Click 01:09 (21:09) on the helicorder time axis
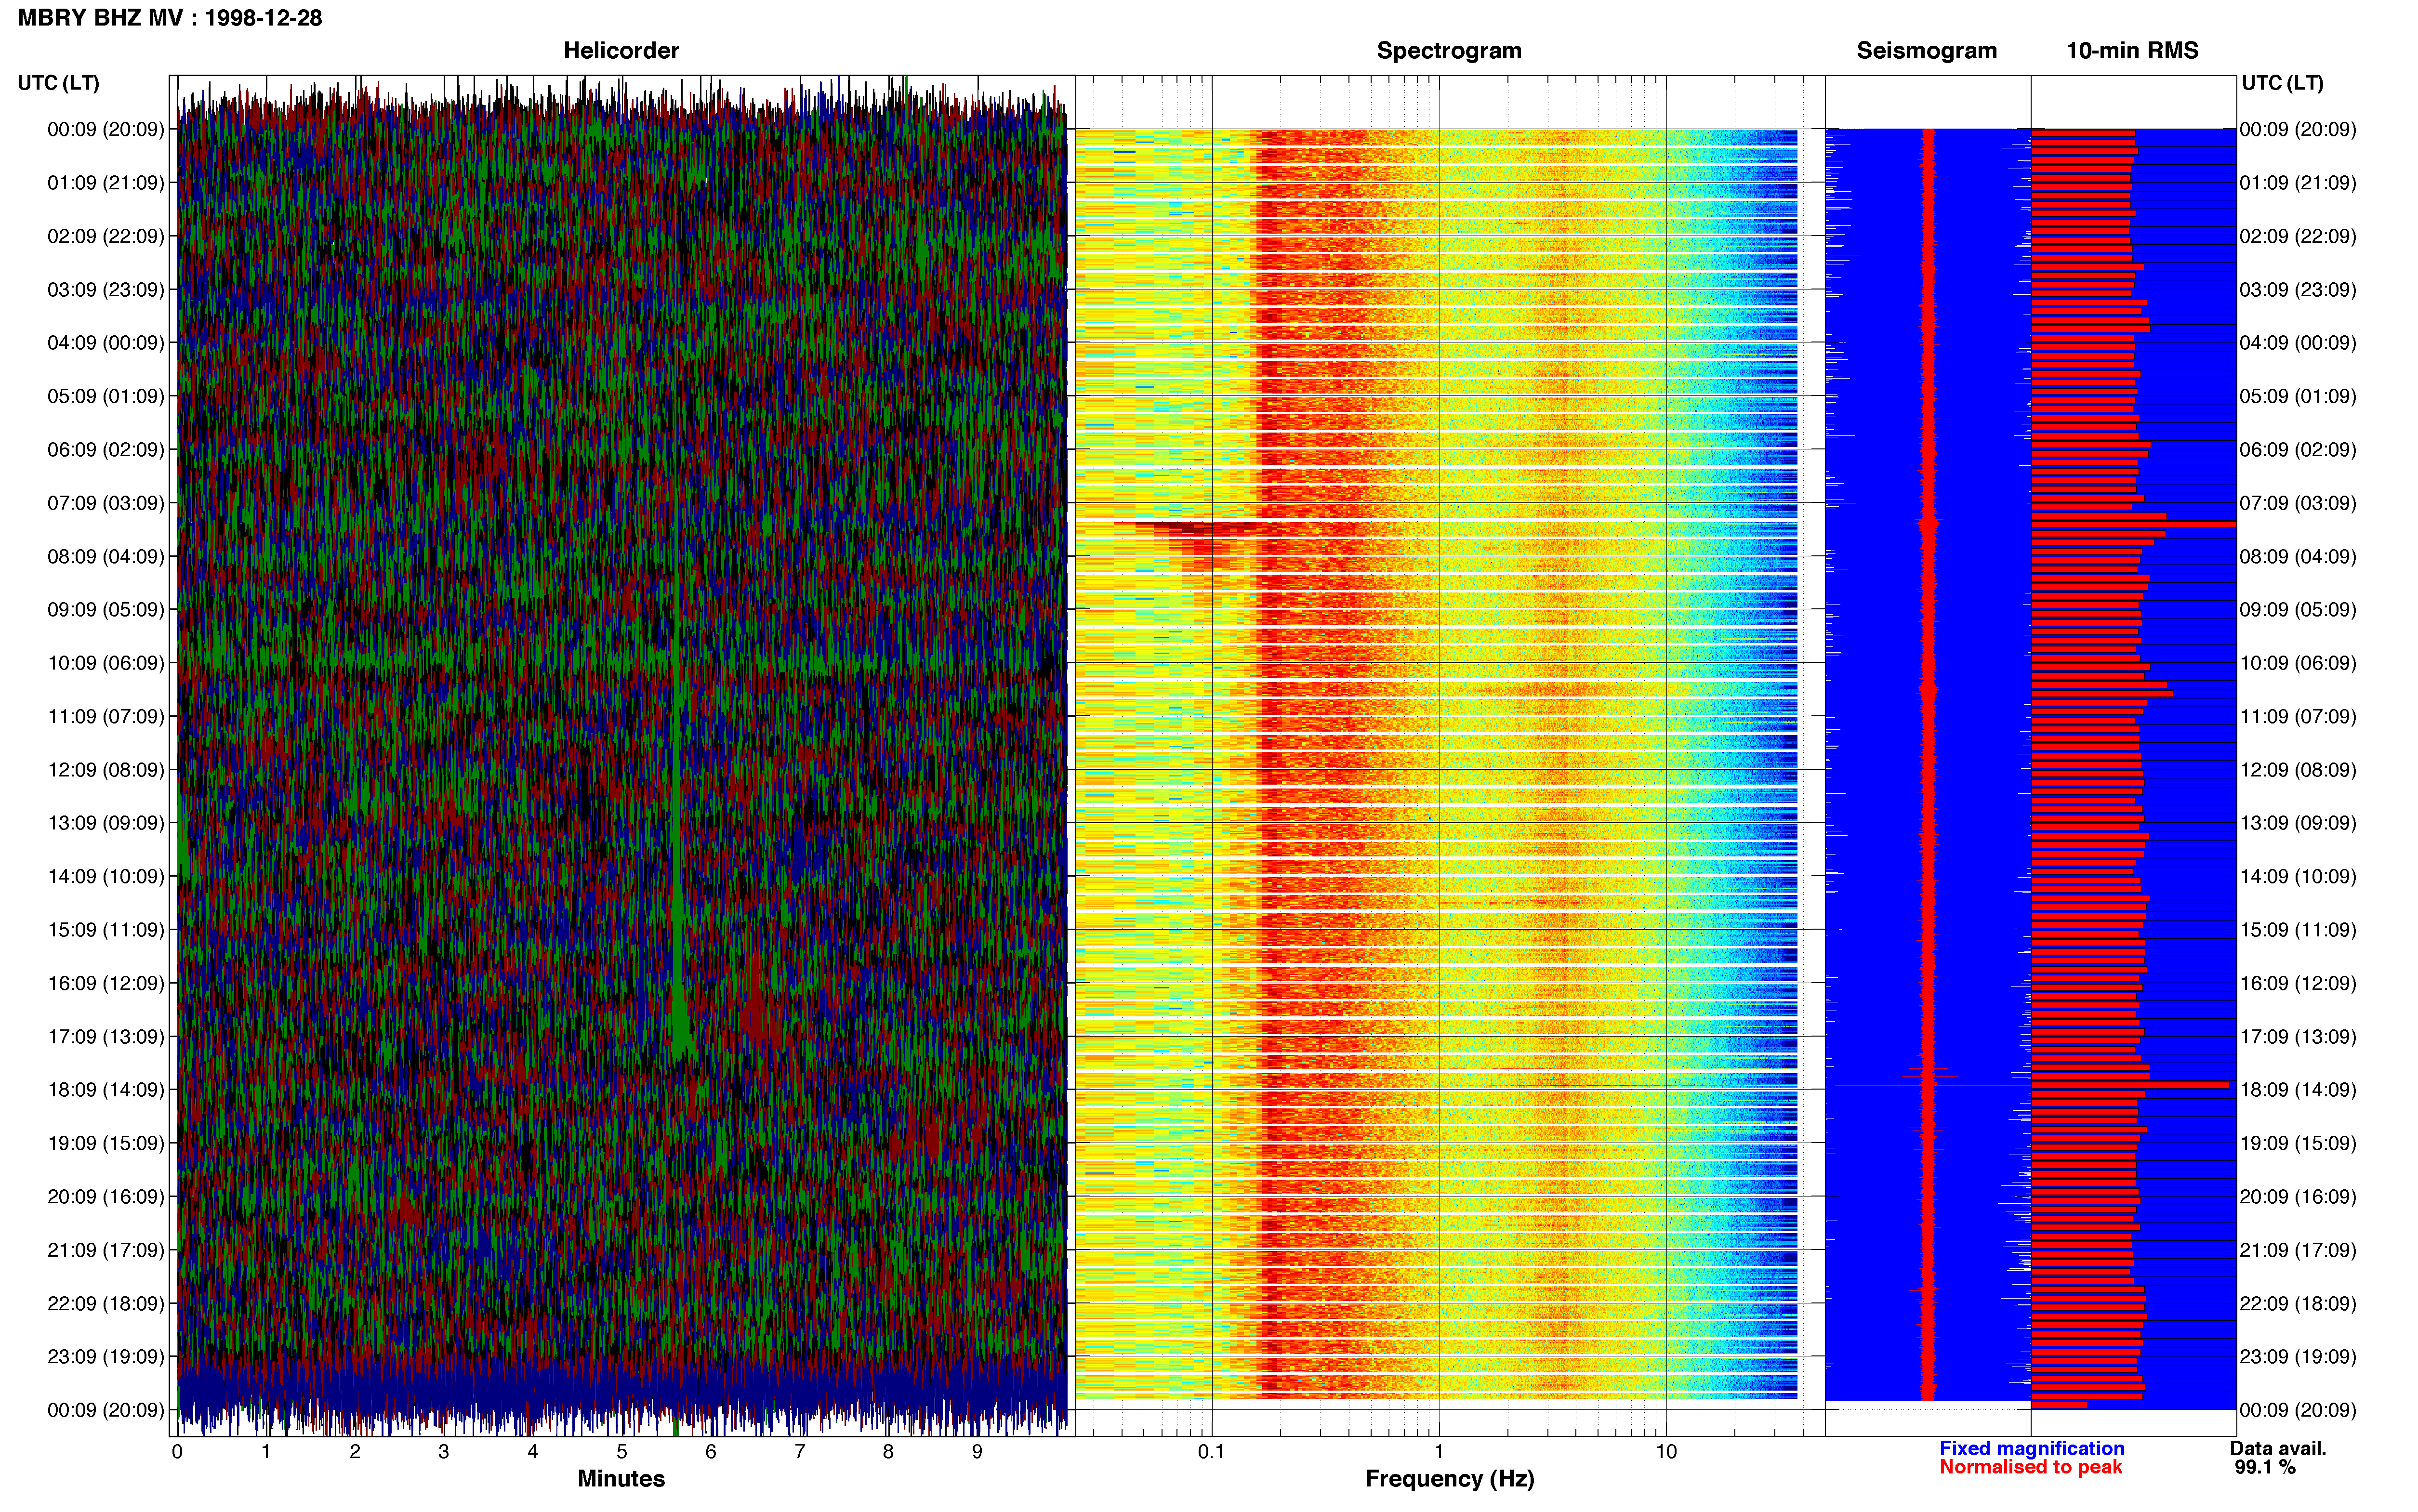Screen dimensions: 2418x1512 tap(106, 183)
